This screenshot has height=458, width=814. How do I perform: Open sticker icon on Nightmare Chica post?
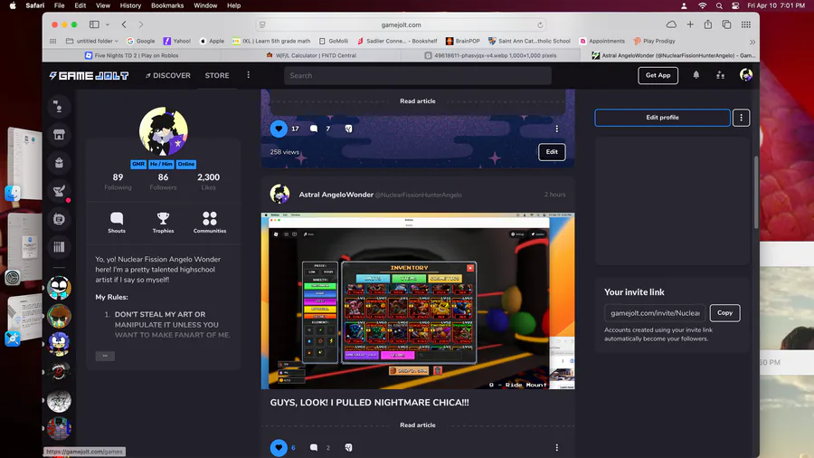[348, 447]
